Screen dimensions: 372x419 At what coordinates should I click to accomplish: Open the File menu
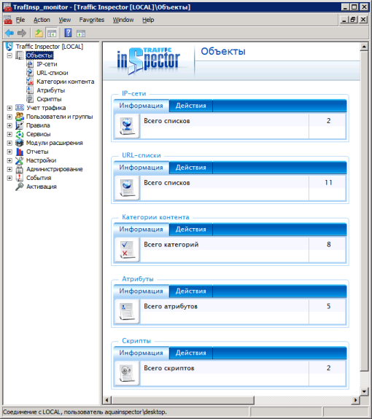(20, 20)
